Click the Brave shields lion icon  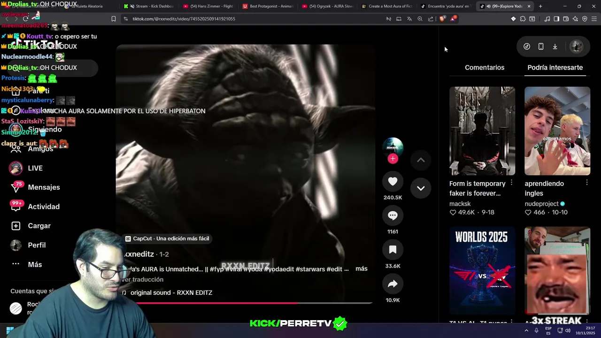(442, 19)
